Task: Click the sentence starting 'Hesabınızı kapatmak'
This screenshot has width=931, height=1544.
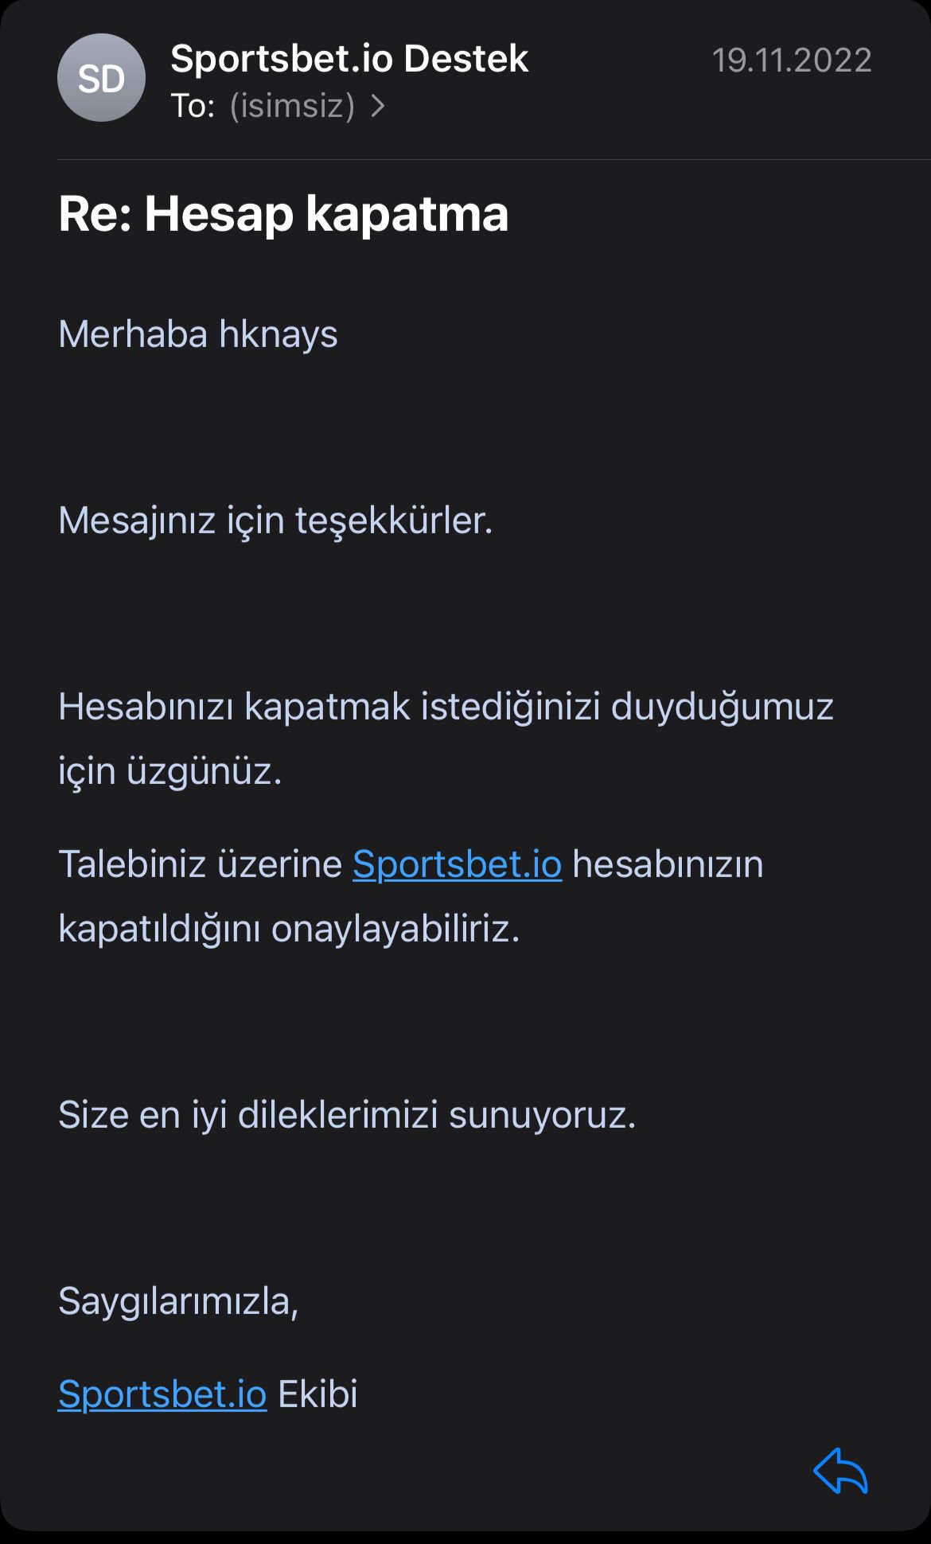Action: click(x=446, y=707)
